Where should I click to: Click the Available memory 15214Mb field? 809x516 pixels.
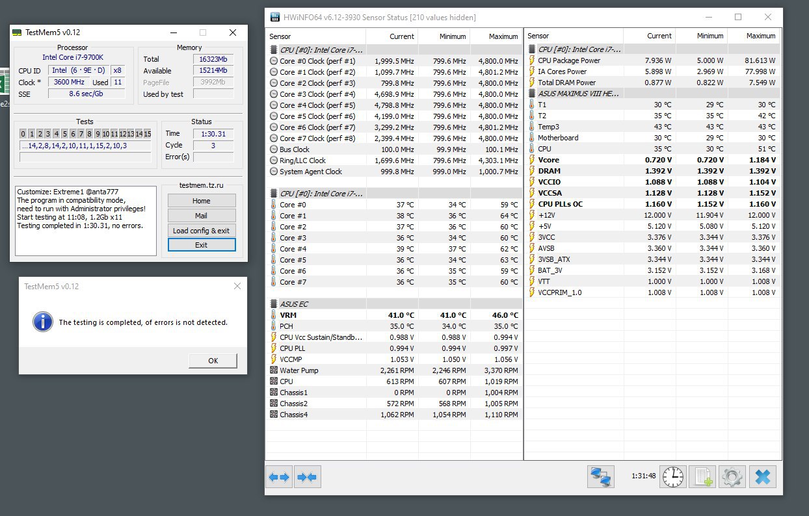[x=213, y=71]
